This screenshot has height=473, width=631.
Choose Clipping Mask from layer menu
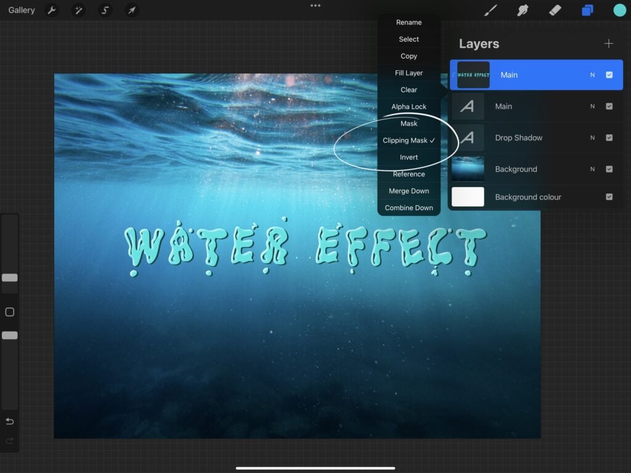[409, 140]
